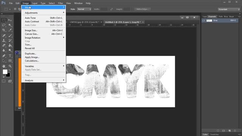Choose Calculations
The width and height of the screenshot is (242, 136).
click(x=44, y=61)
